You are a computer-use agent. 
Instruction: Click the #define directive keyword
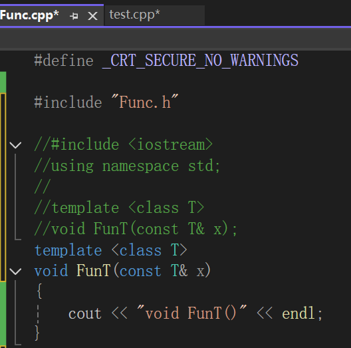point(64,61)
